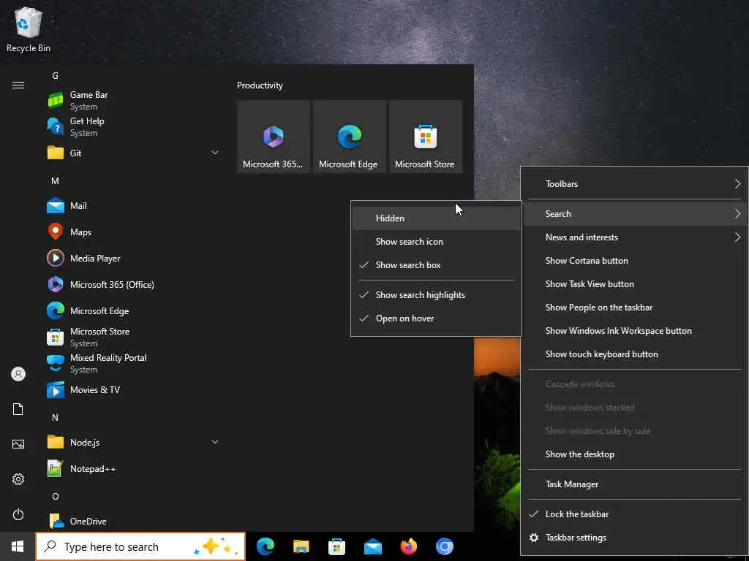Toggle Open on hover

click(x=436, y=318)
